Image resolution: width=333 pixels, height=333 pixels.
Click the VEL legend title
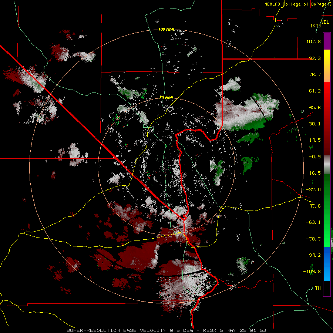[325, 22]
